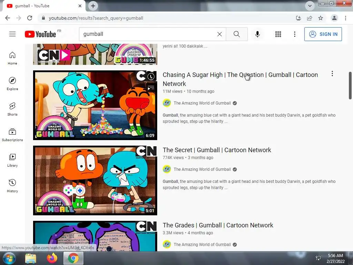Screen dimensions: 353x265
Task: Open The Secret Gumball video title
Action: click(x=217, y=150)
